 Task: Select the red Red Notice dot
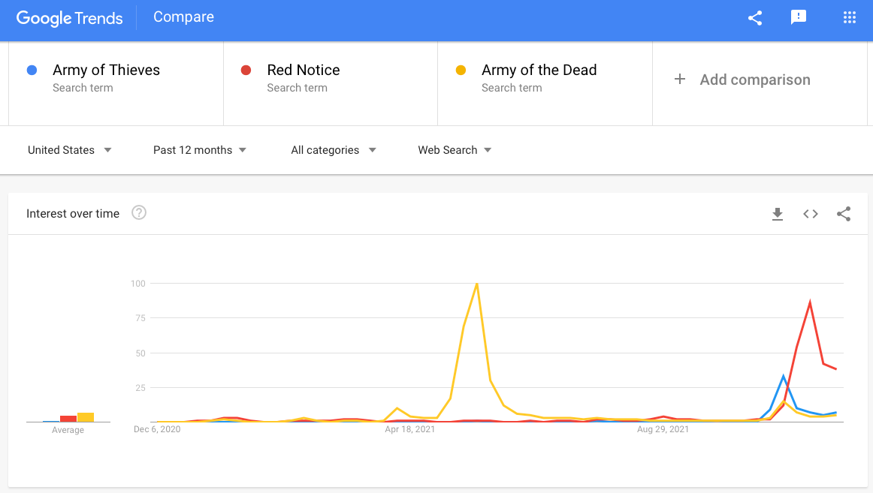click(x=246, y=70)
